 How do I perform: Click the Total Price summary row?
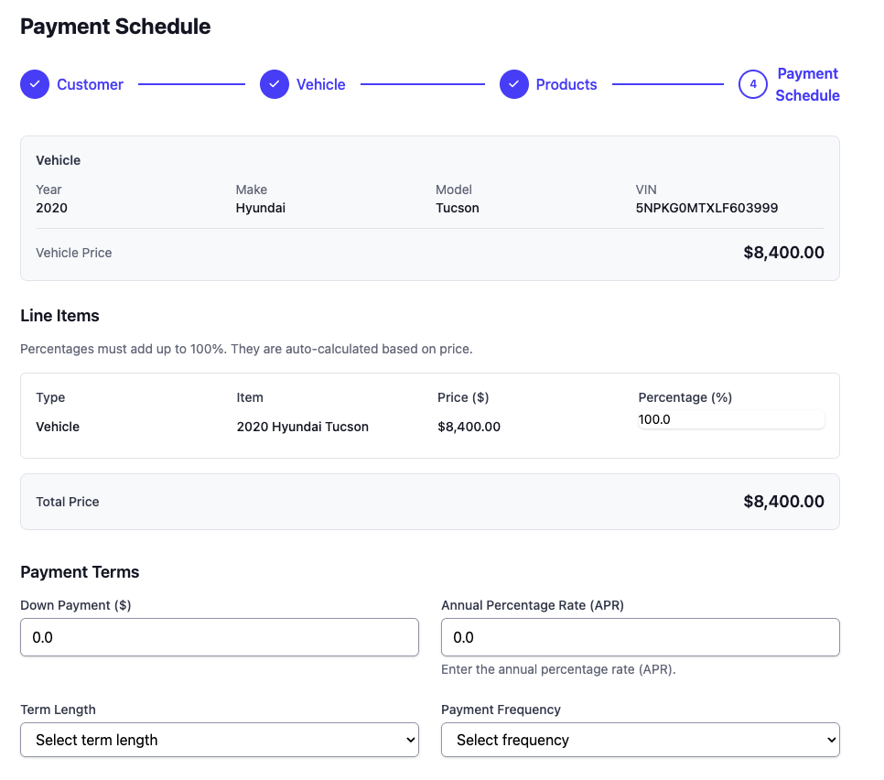point(430,502)
